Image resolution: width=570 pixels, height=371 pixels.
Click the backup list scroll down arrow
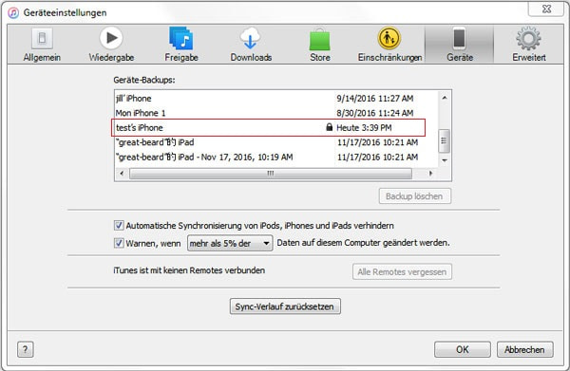click(445, 160)
